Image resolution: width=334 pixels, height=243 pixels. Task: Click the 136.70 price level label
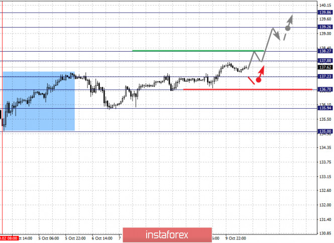click(325, 89)
